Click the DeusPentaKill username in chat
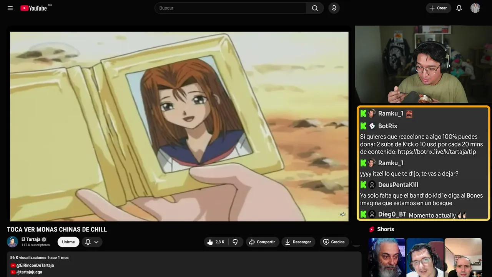 [x=398, y=185]
